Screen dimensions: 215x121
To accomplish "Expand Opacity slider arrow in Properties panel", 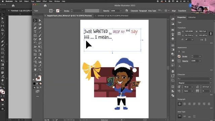I will coord(200,61).
